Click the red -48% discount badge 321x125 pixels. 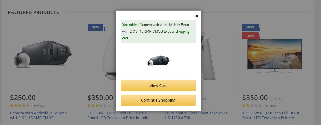(251, 36)
